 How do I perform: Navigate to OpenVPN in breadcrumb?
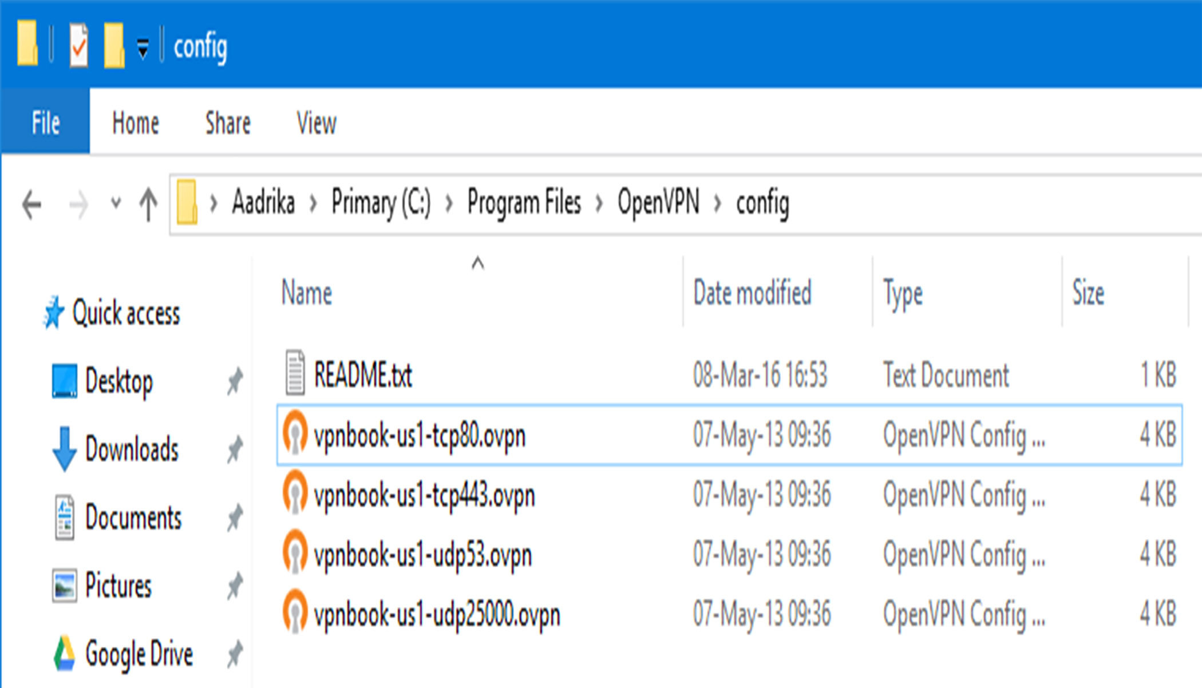pyautogui.click(x=658, y=202)
